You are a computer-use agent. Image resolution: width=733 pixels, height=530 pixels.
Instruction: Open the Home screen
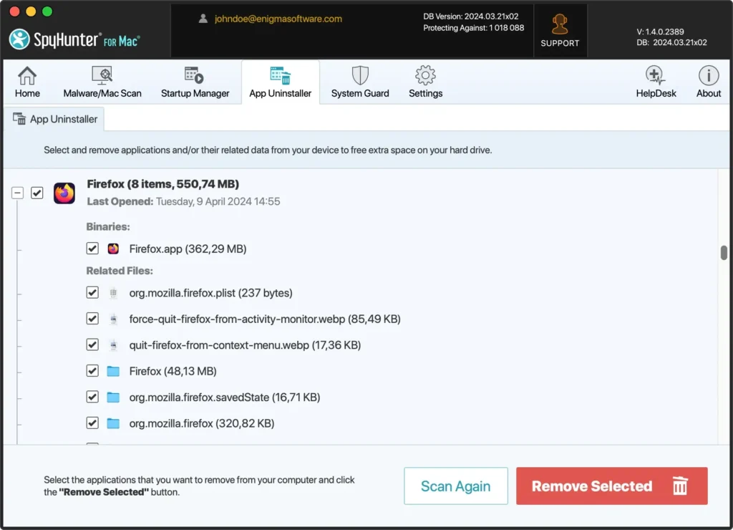(x=27, y=80)
